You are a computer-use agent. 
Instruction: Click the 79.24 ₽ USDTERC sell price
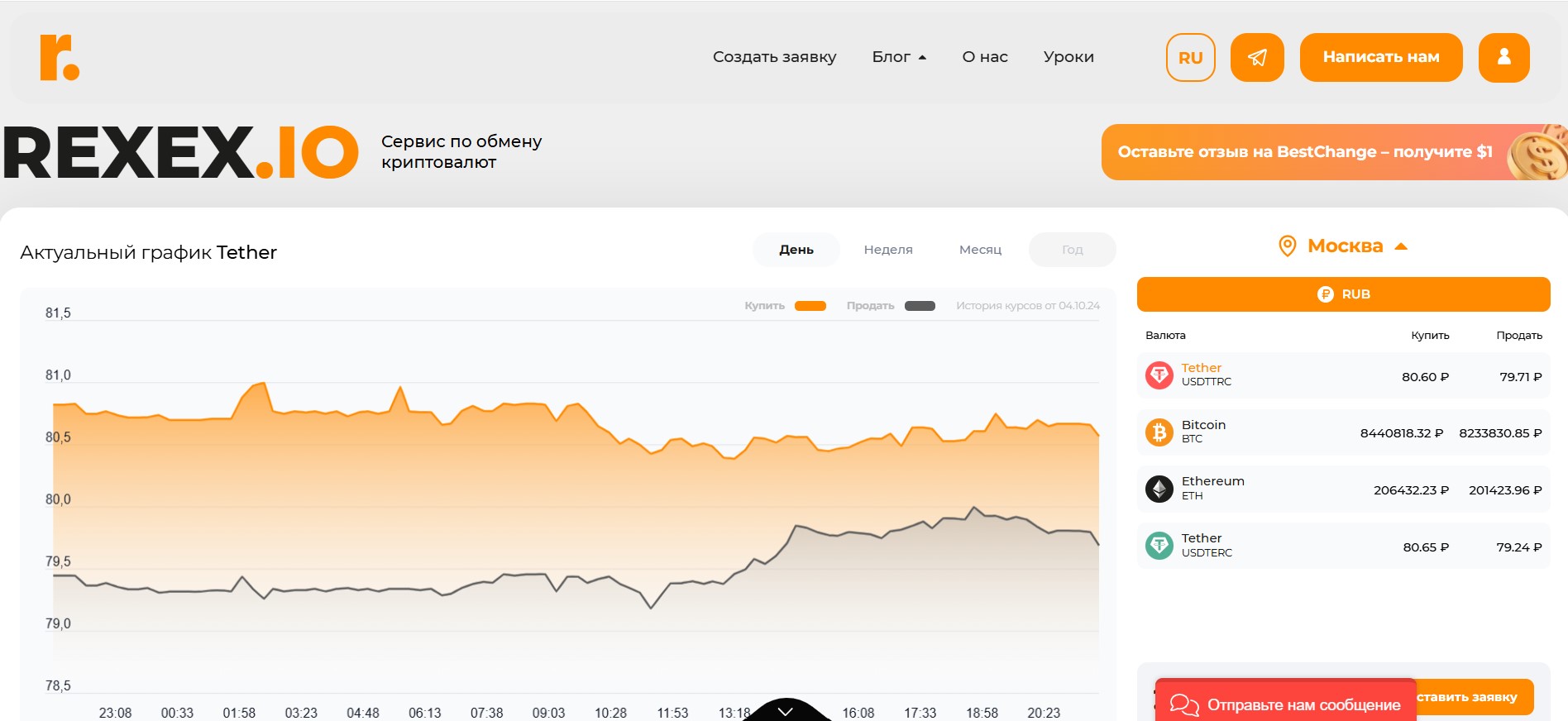click(1519, 547)
